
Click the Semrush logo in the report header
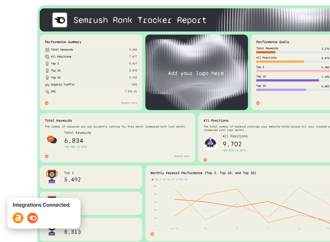(59, 20)
